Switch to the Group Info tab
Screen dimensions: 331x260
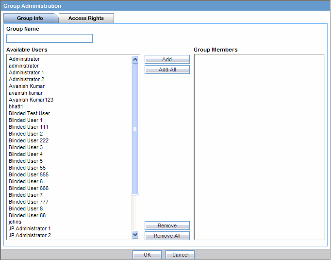pyautogui.click(x=31, y=18)
